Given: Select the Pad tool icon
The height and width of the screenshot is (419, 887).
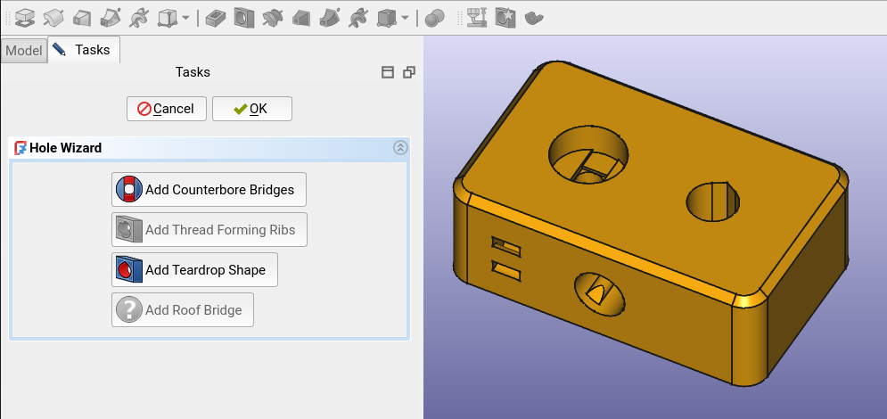Looking at the screenshot, I should click(24, 18).
